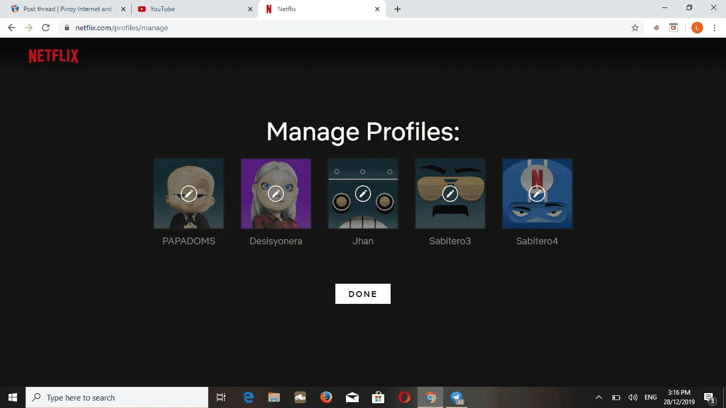Edit the Sabitero3 profile pencil icon

point(450,194)
